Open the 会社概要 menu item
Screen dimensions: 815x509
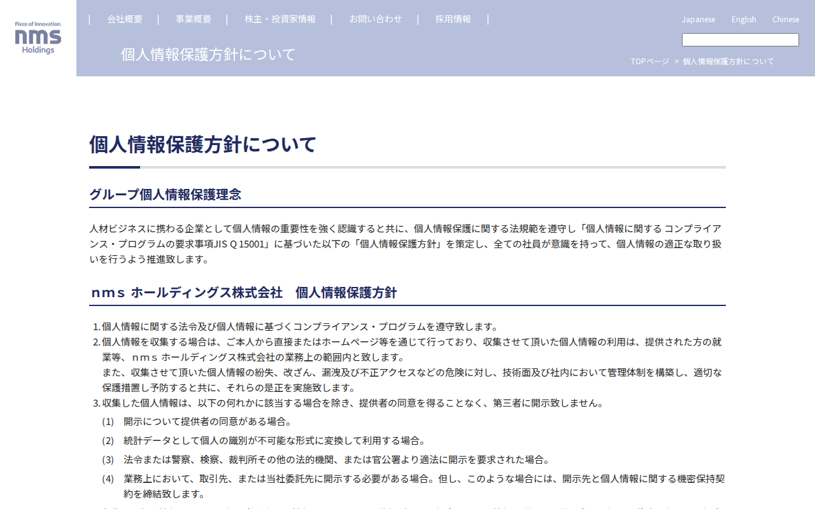(x=125, y=19)
